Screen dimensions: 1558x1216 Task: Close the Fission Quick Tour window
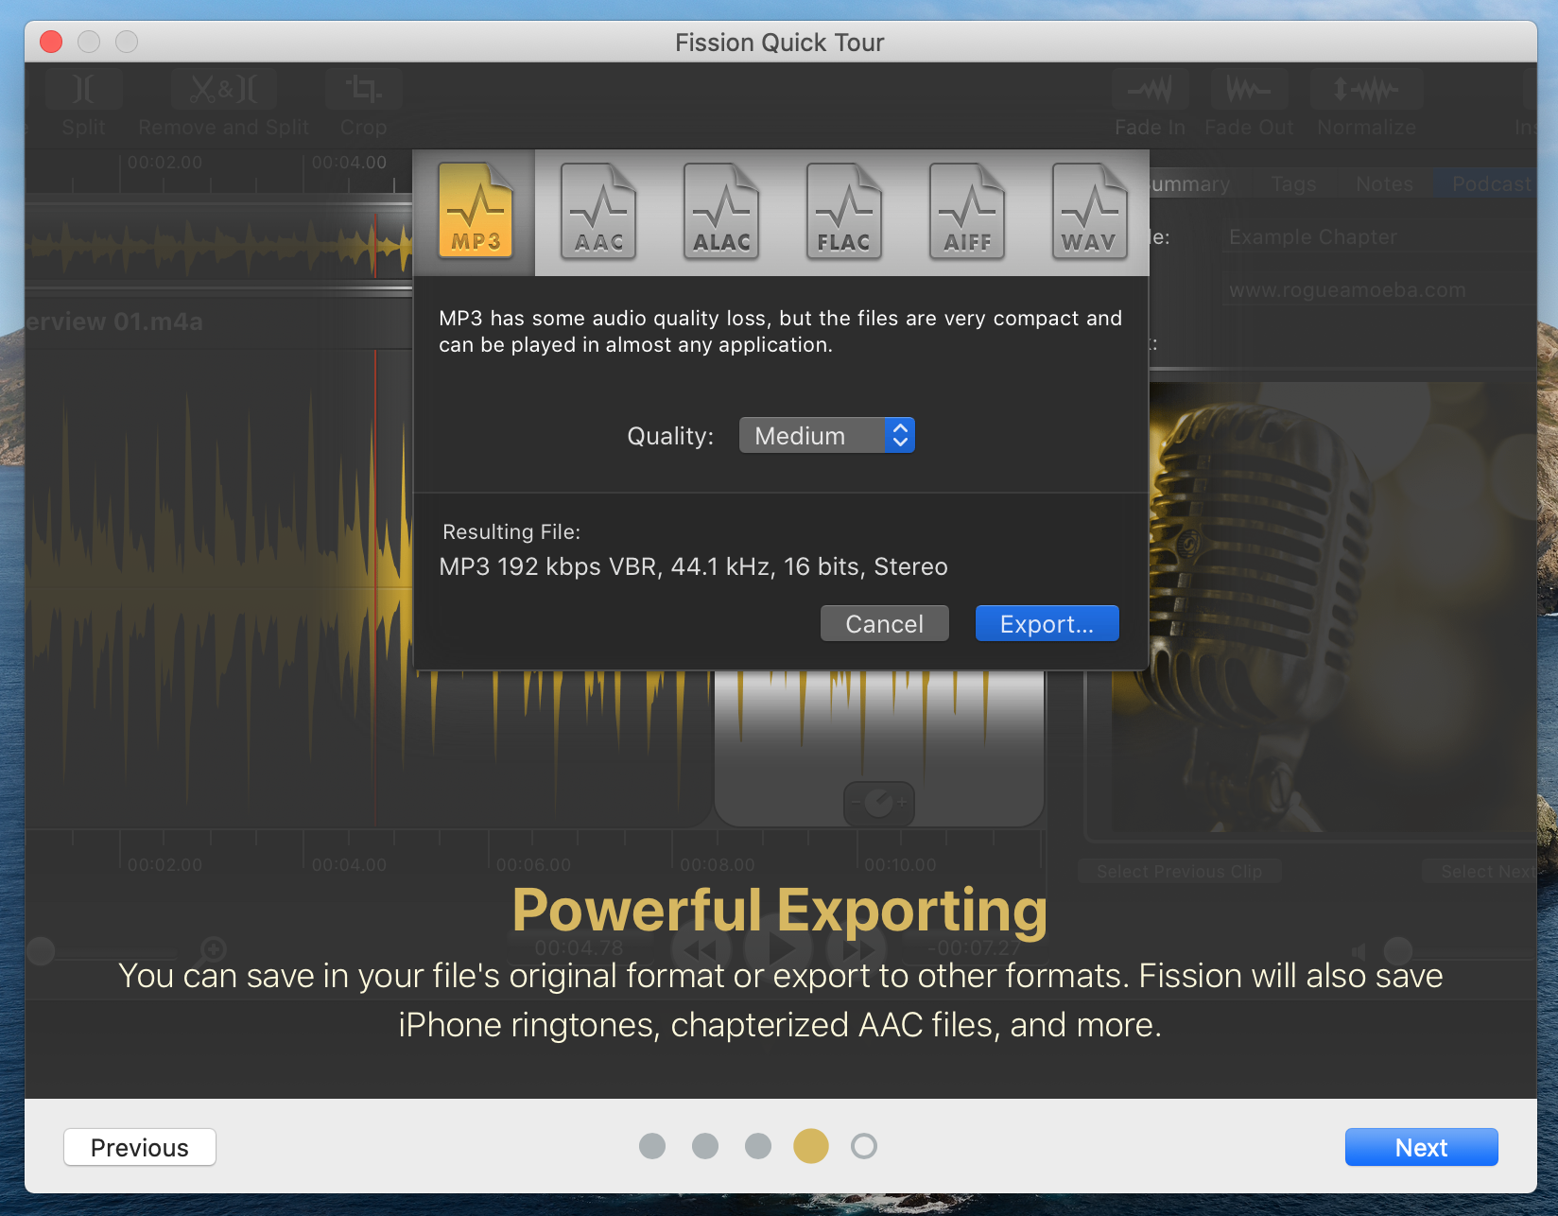pos(51,42)
